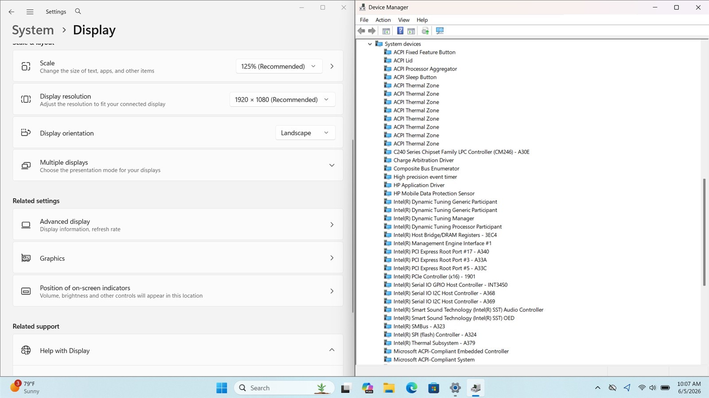
Task: Select High precision event timer
Action: pos(425,177)
